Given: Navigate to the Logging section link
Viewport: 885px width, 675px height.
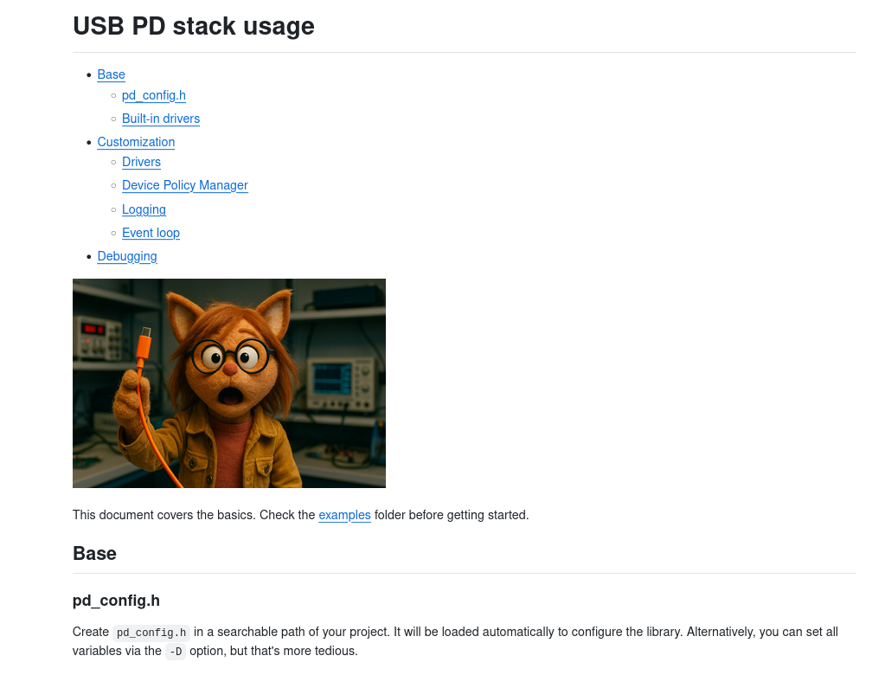Looking at the screenshot, I should [144, 209].
